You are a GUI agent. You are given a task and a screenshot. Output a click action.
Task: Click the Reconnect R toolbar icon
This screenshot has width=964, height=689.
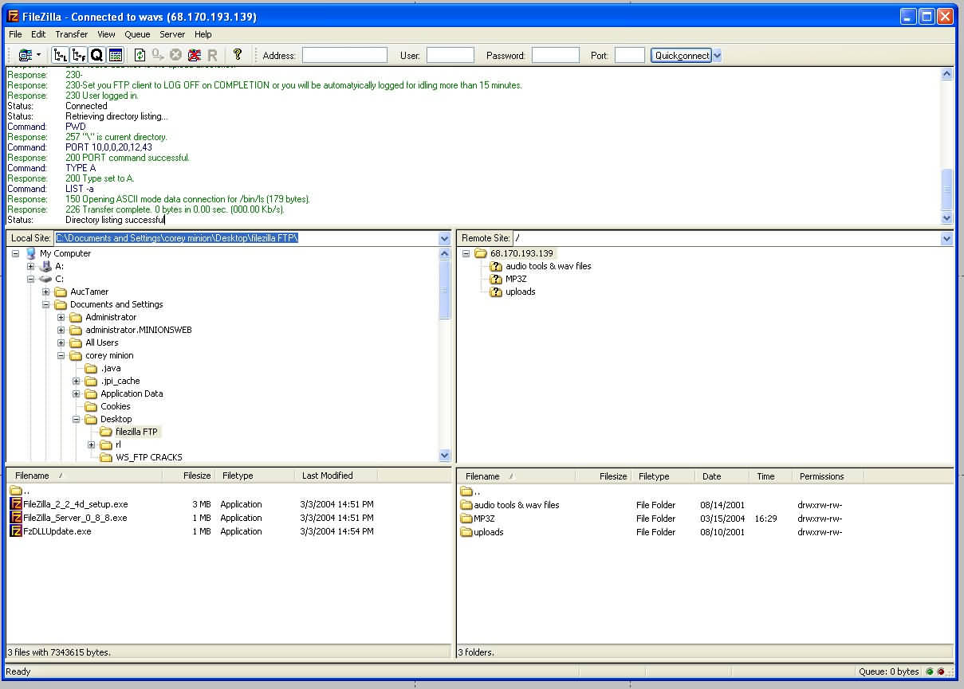click(x=212, y=55)
